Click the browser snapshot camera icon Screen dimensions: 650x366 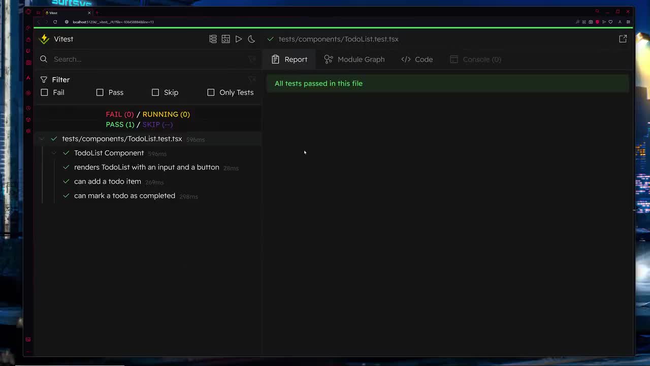(591, 22)
